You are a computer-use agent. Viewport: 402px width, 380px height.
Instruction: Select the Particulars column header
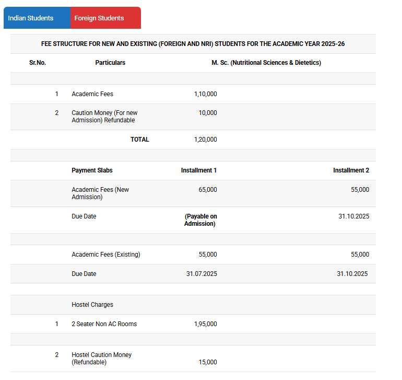(110, 63)
